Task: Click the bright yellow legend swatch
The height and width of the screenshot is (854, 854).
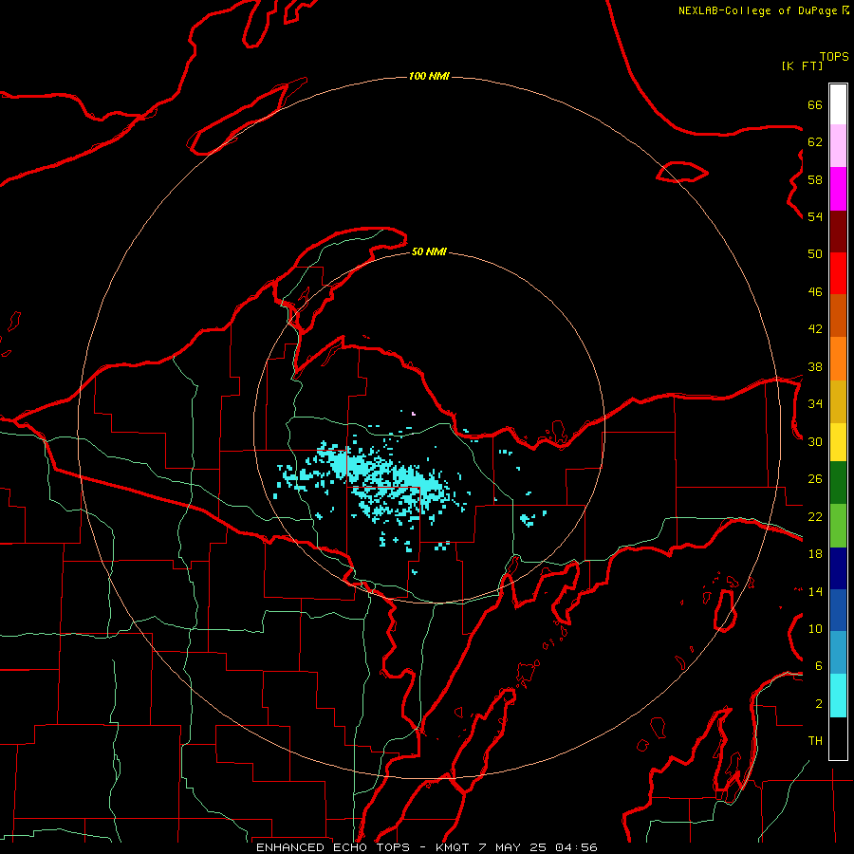Action: point(838,442)
